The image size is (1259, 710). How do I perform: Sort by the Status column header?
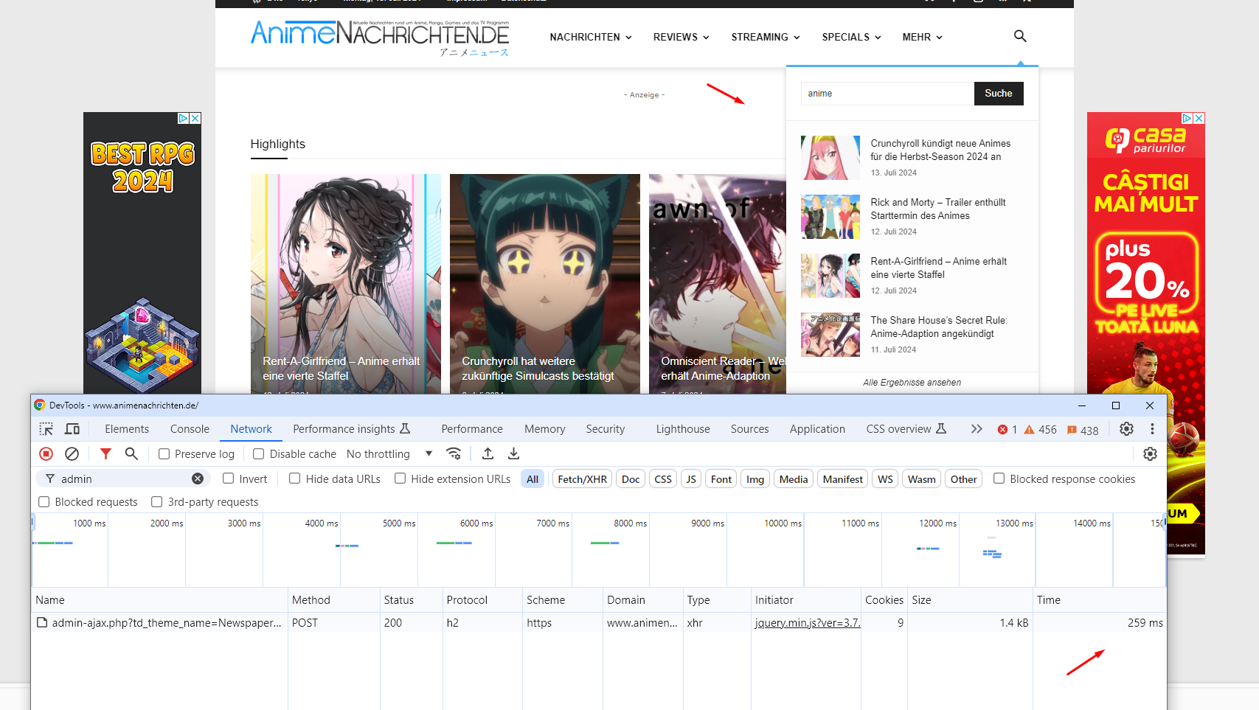411,600
